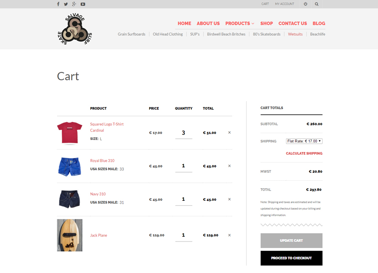Image resolution: width=378 pixels, height=273 pixels.
Task: Click Calculate Shipping link
Action: tap(304, 153)
